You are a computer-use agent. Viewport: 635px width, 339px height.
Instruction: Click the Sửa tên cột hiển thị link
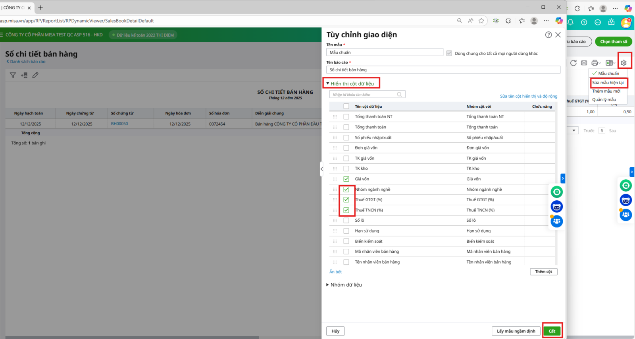tap(528, 96)
